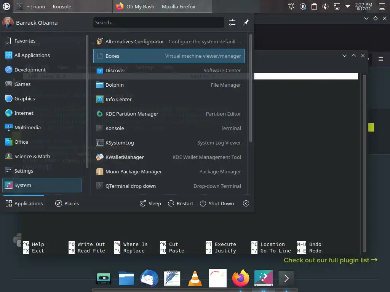
Task: Switch to Oh My Bash Firefox window
Action: tap(163, 6)
